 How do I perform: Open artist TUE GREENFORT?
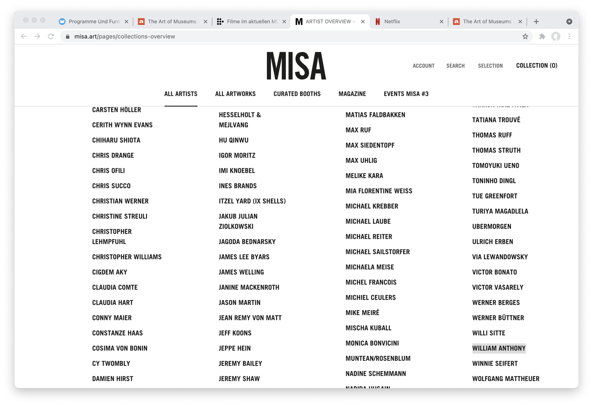click(x=495, y=196)
